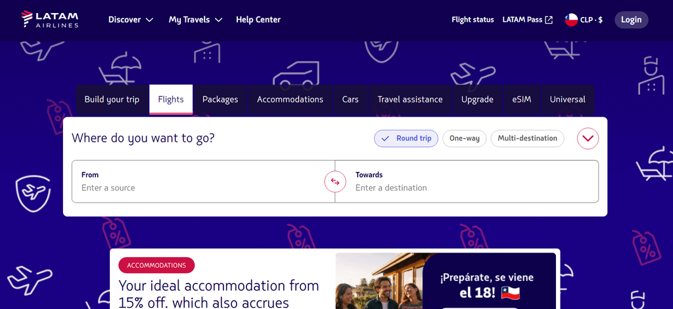This screenshot has height=309, width=673.
Task: Expand the My Travels menu
Action: click(x=195, y=20)
